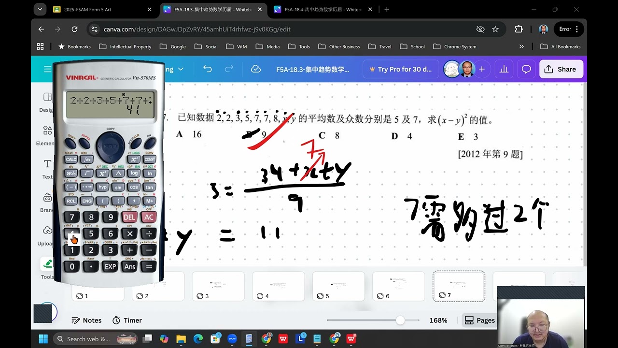Image resolution: width=618 pixels, height=348 pixels.
Task: Click the calculator log key
Action: point(134,173)
